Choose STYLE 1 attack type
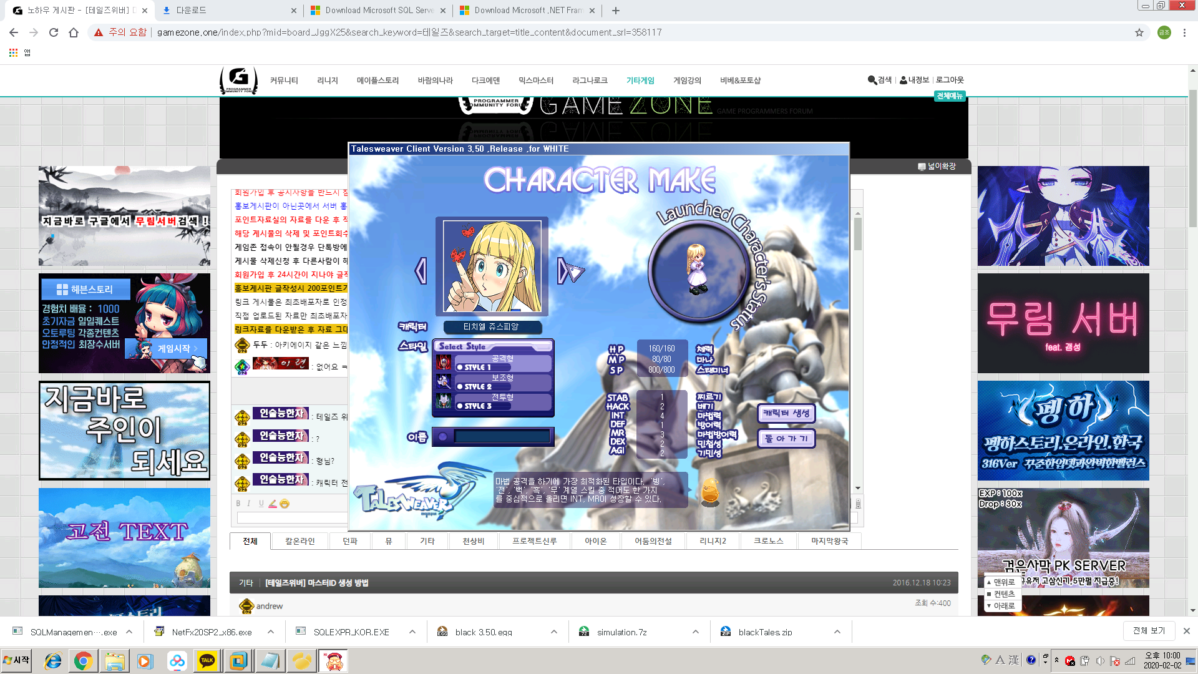The image size is (1198, 674). (x=503, y=363)
